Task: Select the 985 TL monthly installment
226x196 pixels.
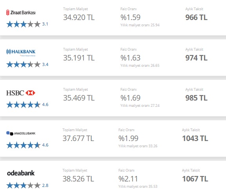Action: [x=196, y=98]
